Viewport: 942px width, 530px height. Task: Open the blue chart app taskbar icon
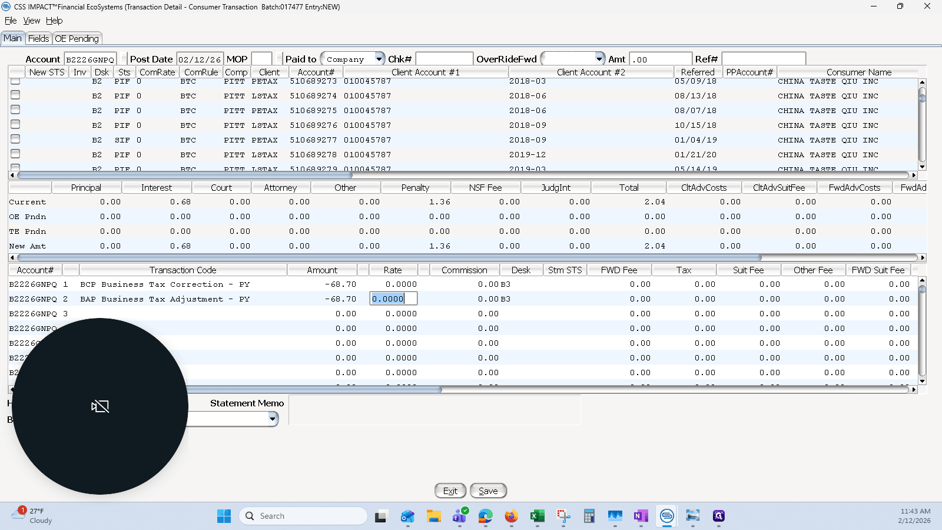pos(615,516)
